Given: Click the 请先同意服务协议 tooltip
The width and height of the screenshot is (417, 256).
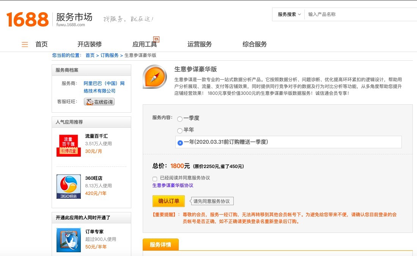Looking at the screenshot, I should click(212, 201).
